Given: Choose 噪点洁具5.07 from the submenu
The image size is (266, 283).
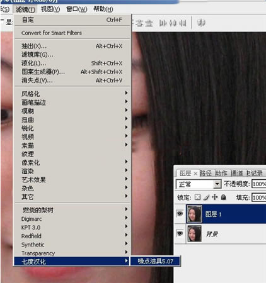Looking at the screenshot, I should (156, 261).
